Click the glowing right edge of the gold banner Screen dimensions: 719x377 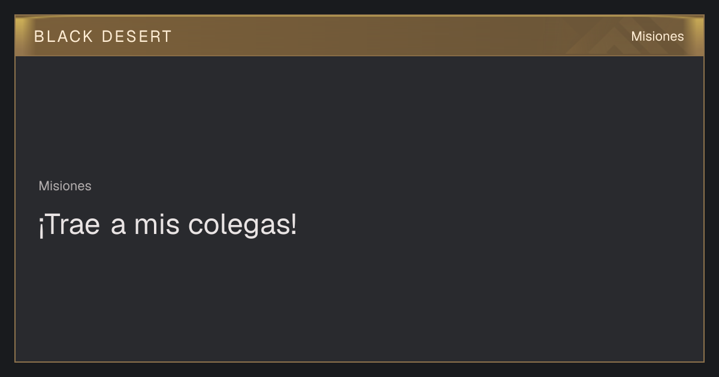click(x=699, y=36)
